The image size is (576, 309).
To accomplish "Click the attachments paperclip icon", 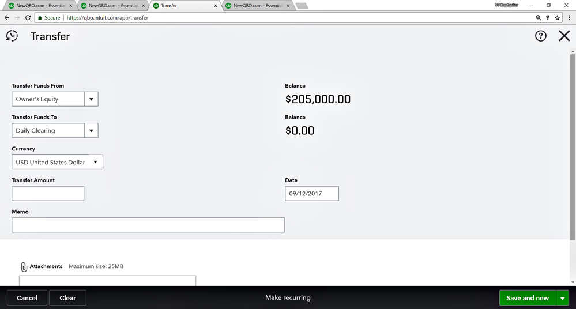I will [24, 267].
